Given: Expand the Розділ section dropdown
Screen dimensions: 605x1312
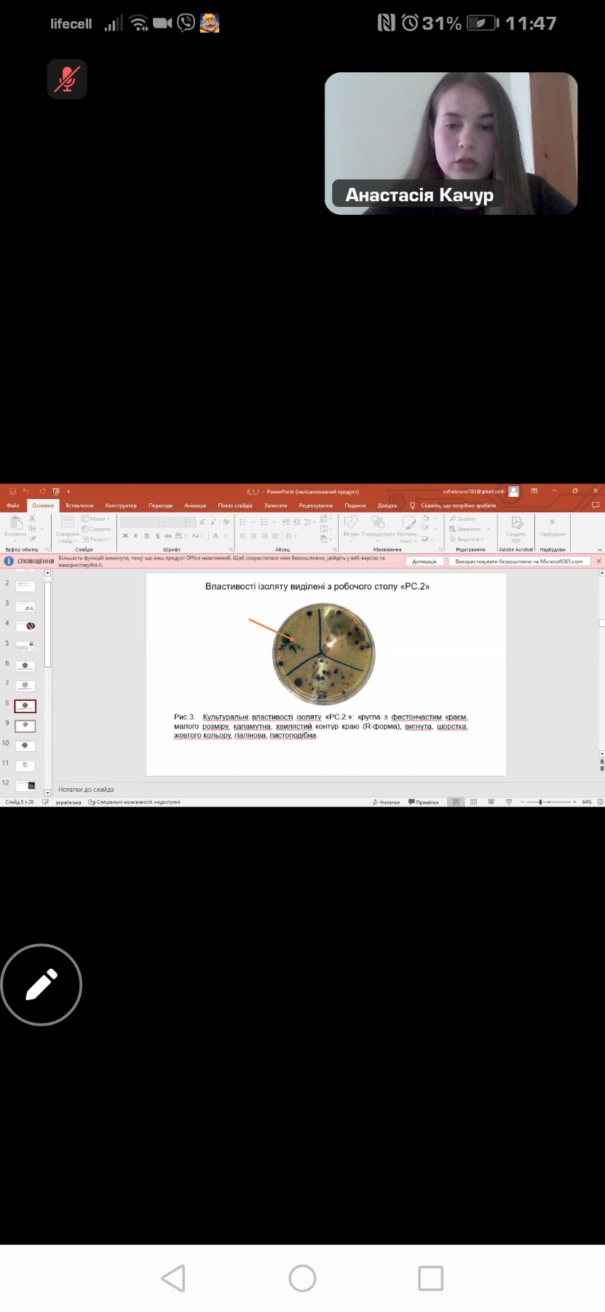Looking at the screenshot, I should [x=96, y=539].
